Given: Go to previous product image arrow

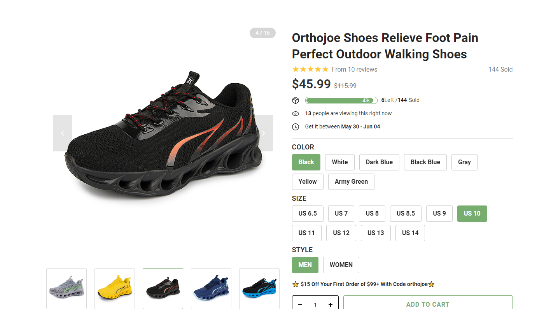Looking at the screenshot, I should [x=62, y=133].
